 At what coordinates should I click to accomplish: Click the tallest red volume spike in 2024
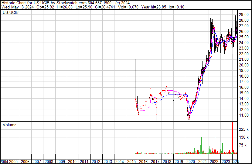(233, 138)
